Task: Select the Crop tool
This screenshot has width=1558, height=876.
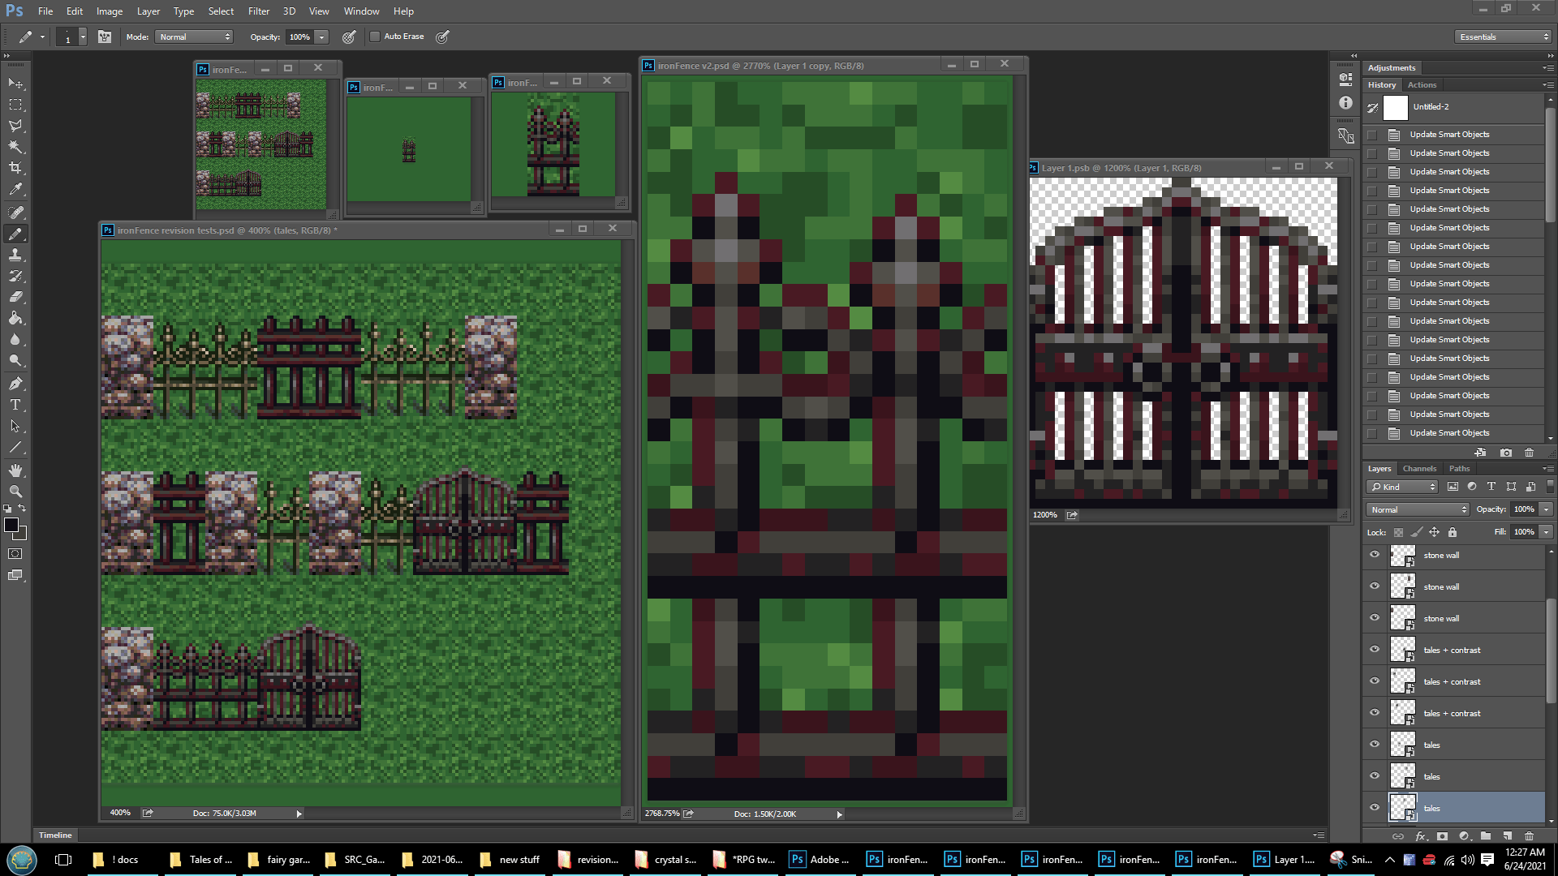Action: tap(15, 168)
